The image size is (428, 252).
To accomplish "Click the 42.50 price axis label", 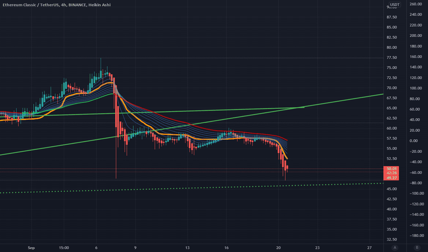I will point(392,199).
